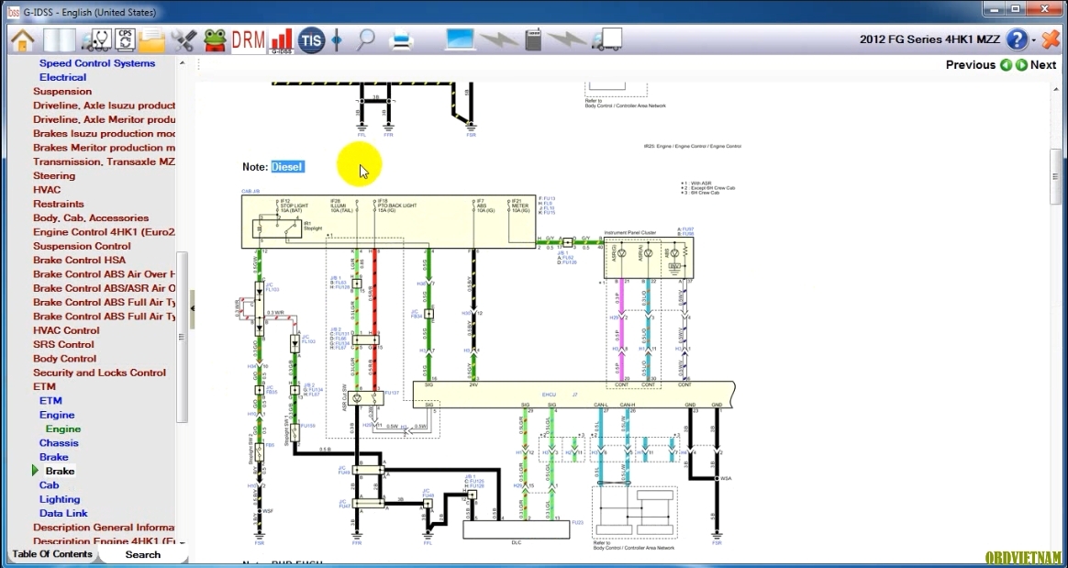Open Description General Information section
The image size is (1068, 568).
pos(105,527)
